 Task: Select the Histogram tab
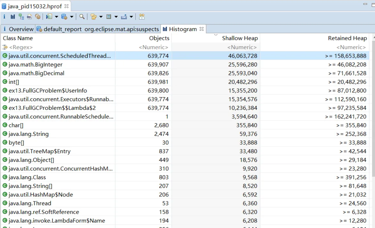coord(183,29)
